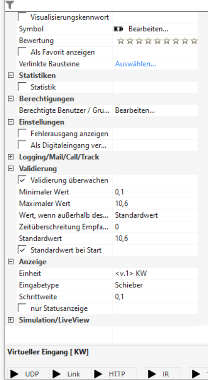Viewport: 208px width, 380px height.
Task: Click the filter funnel icon
Action: click(10, 5)
